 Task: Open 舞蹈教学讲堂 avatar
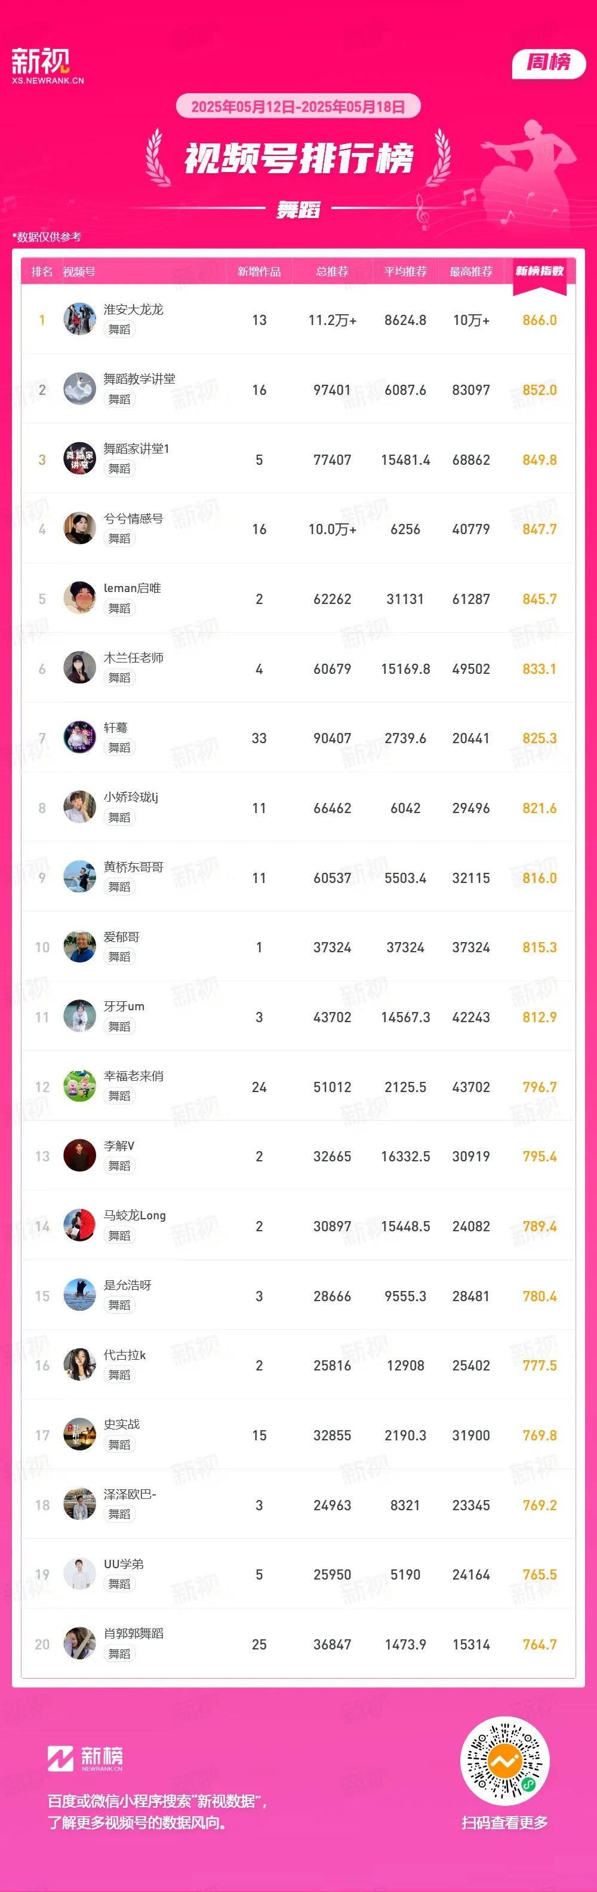pos(80,390)
